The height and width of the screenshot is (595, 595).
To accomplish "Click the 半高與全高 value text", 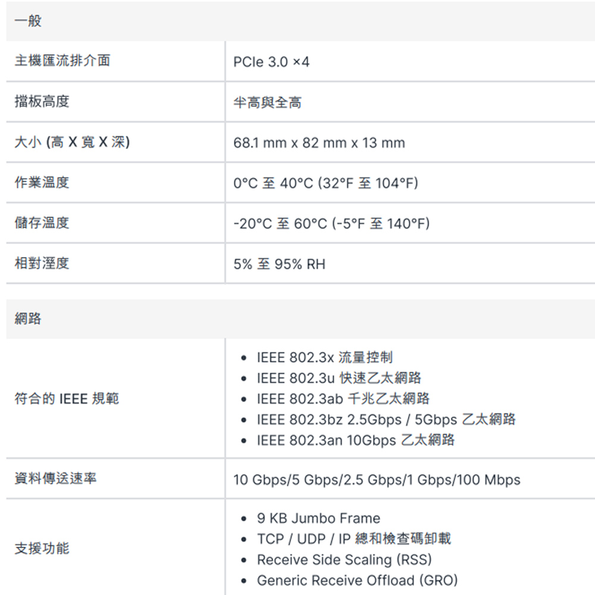I will coord(268,103).
